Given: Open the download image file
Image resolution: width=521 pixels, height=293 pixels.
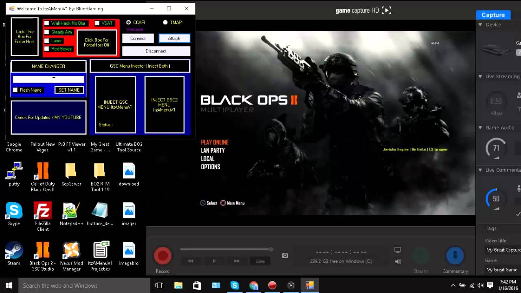Looking at the screenshot, I should click(x=129, y=174).
